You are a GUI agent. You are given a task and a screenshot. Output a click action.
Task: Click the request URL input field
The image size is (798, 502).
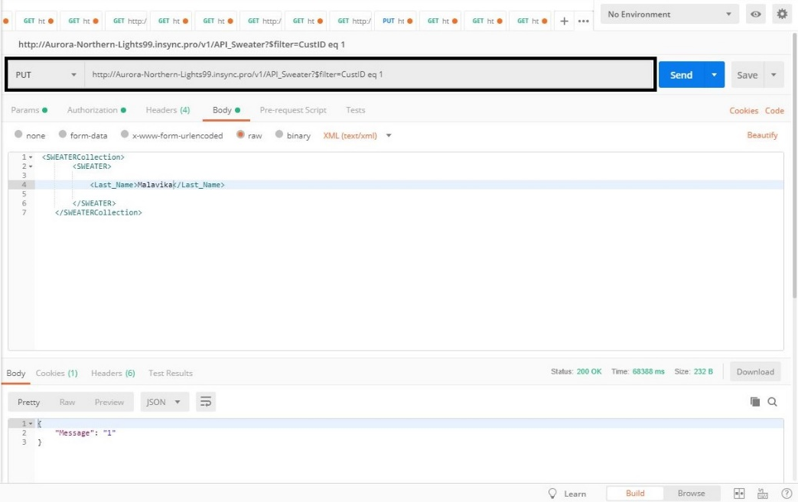point(367,75)
